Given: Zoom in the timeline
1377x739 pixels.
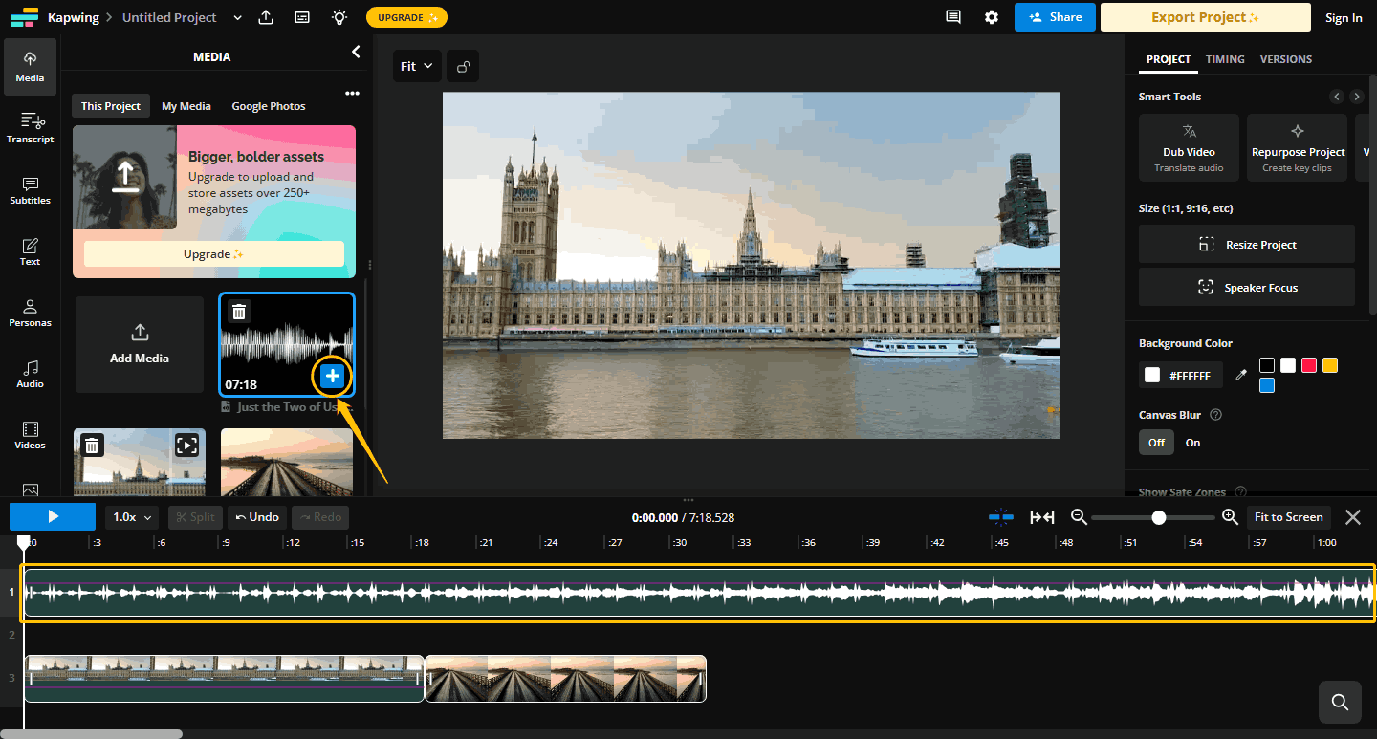Looking at the screenshot, I should tap(1230, 517).
